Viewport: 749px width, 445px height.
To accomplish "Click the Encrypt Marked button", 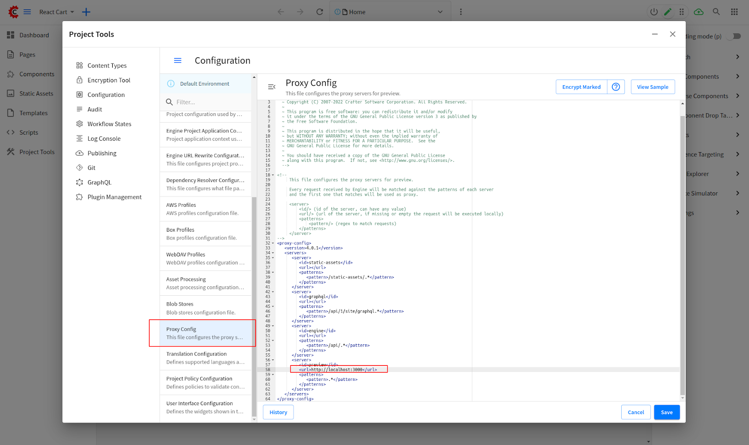I will (581, 87).
